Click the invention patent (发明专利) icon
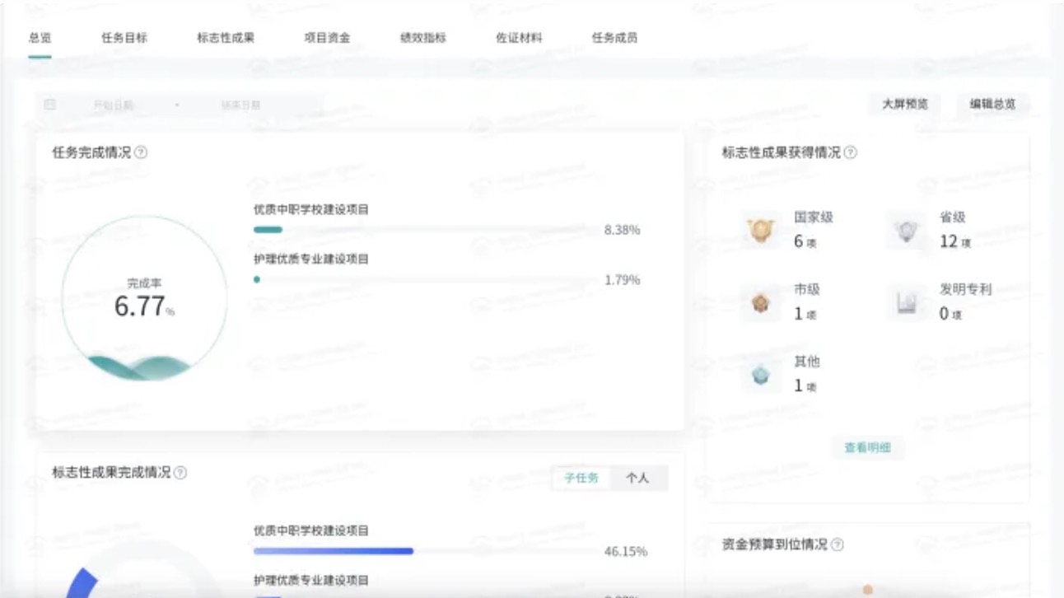This screenshot has height=598, width=1064. coord(906,302)
